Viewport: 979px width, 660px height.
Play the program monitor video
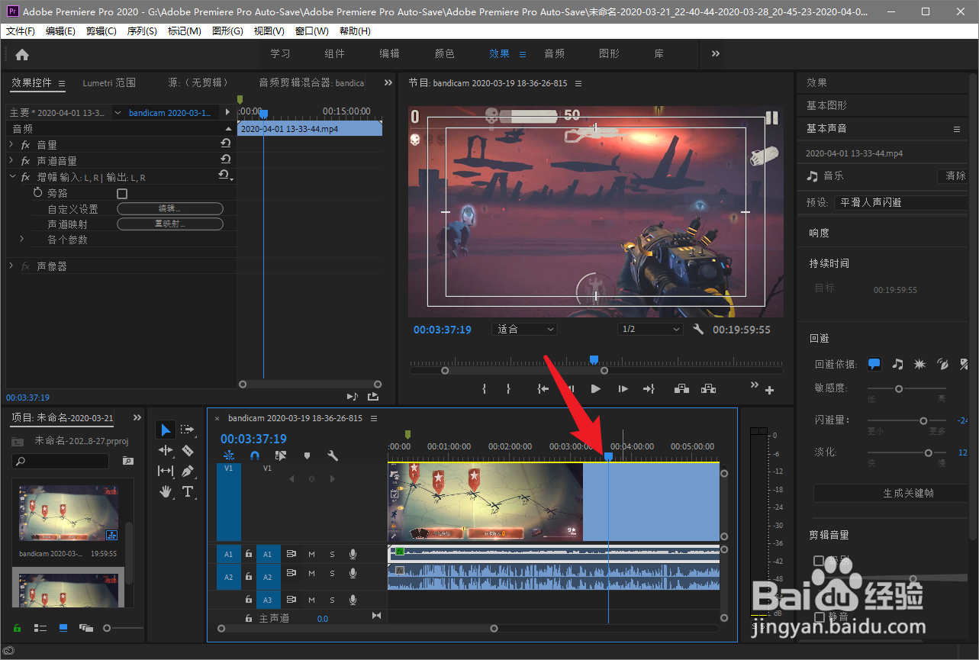596,389
